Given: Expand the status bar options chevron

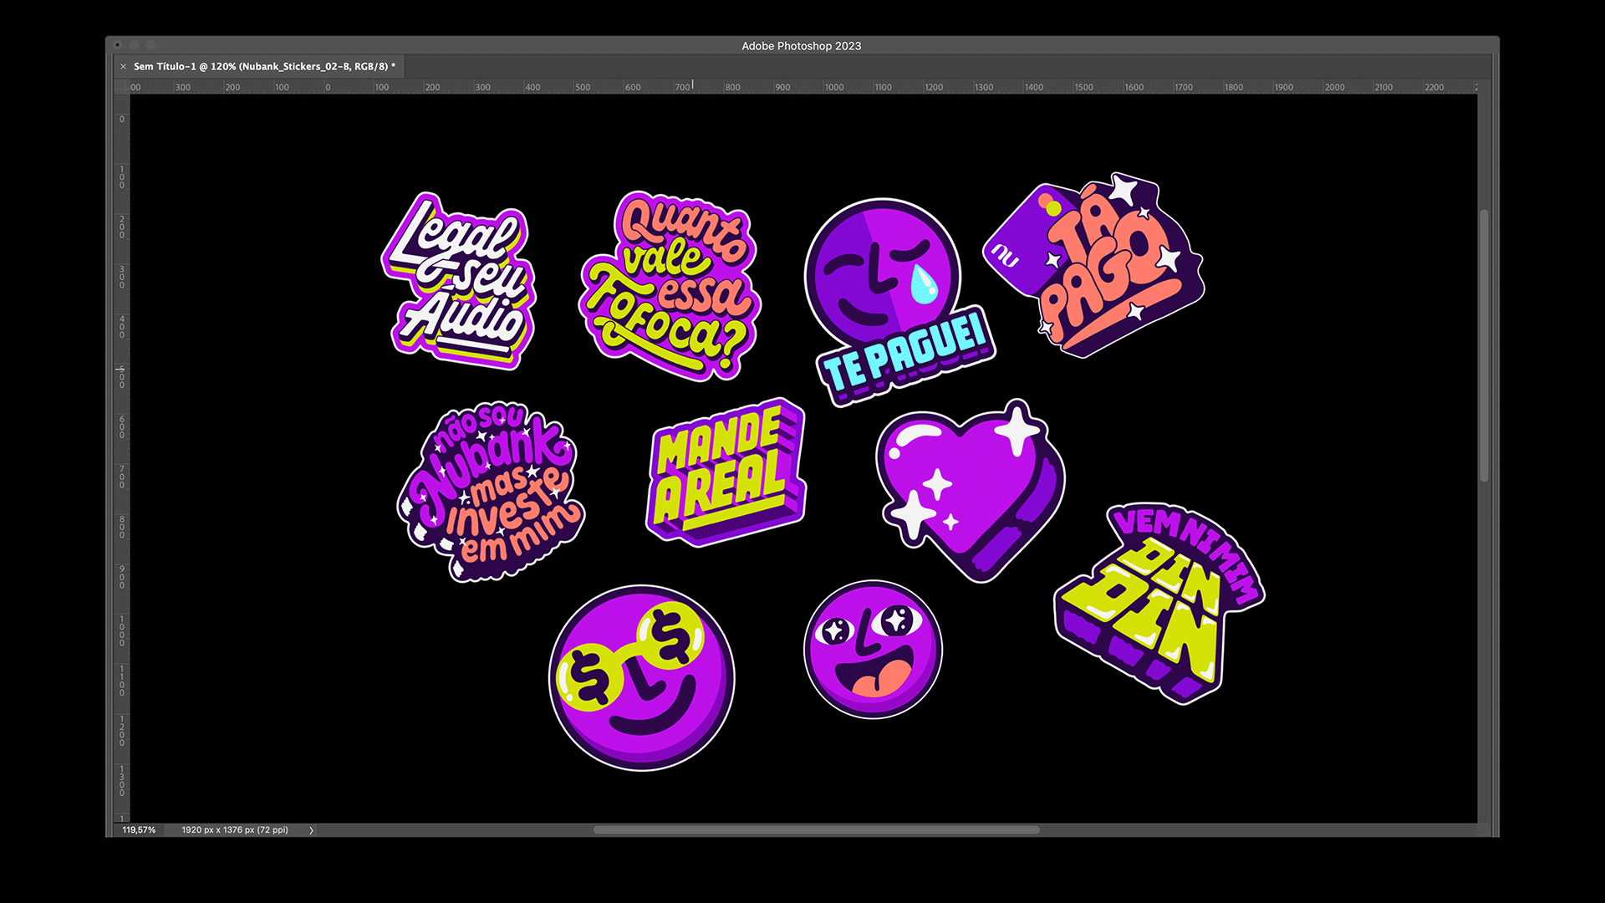Looking at the screenshot, I should (x=311, y=830).
